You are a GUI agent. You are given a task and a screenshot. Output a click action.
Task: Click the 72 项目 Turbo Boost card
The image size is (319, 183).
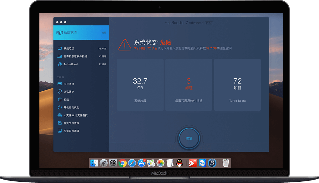click(237, 85)
